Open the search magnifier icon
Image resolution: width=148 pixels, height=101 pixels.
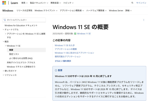132,3
